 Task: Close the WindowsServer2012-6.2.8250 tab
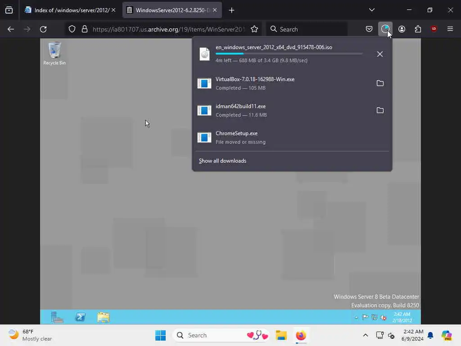click(215, 10)
